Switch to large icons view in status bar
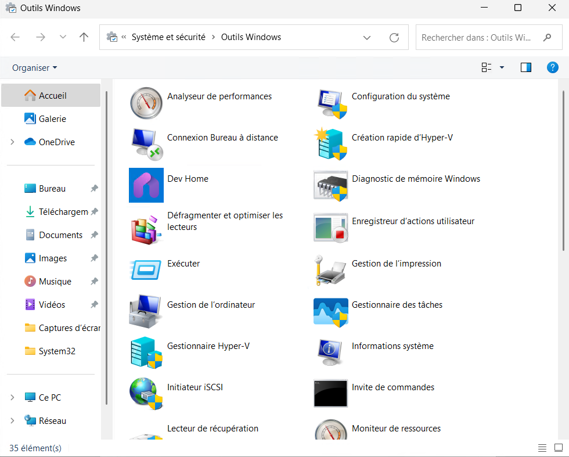 pos(559,448)
